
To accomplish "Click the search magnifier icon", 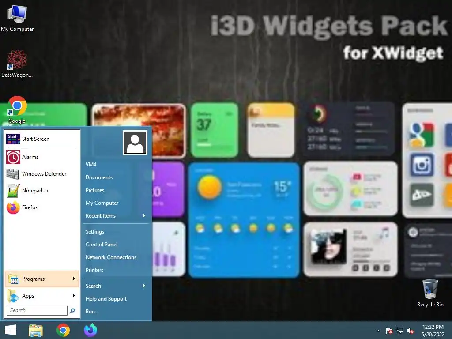I will (72, 310).
